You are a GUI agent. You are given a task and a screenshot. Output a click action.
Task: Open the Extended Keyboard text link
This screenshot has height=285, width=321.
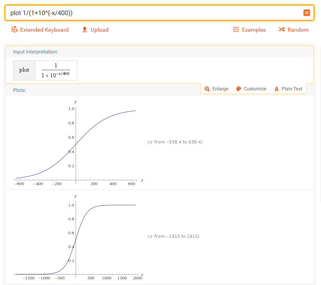(x=44, y=30)
